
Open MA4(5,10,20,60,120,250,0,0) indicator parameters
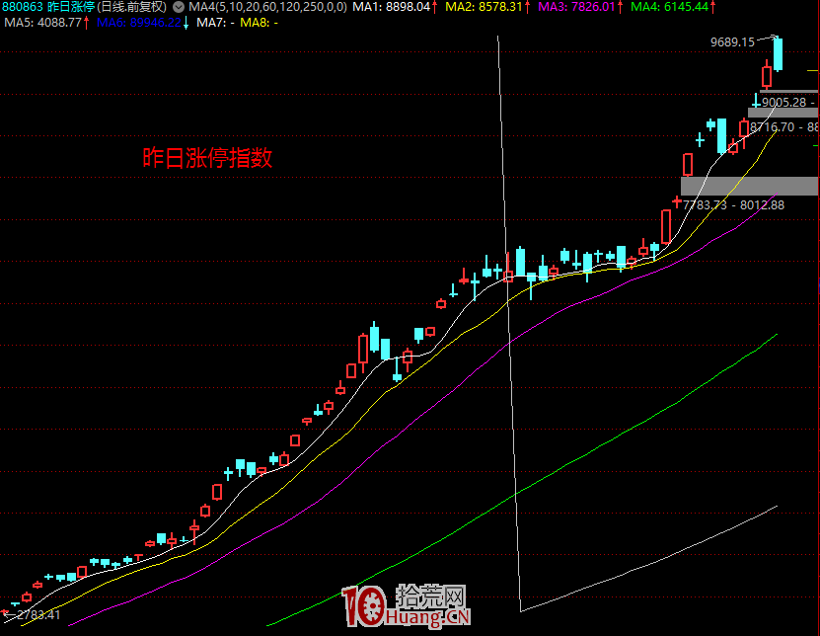coord(267,7)
